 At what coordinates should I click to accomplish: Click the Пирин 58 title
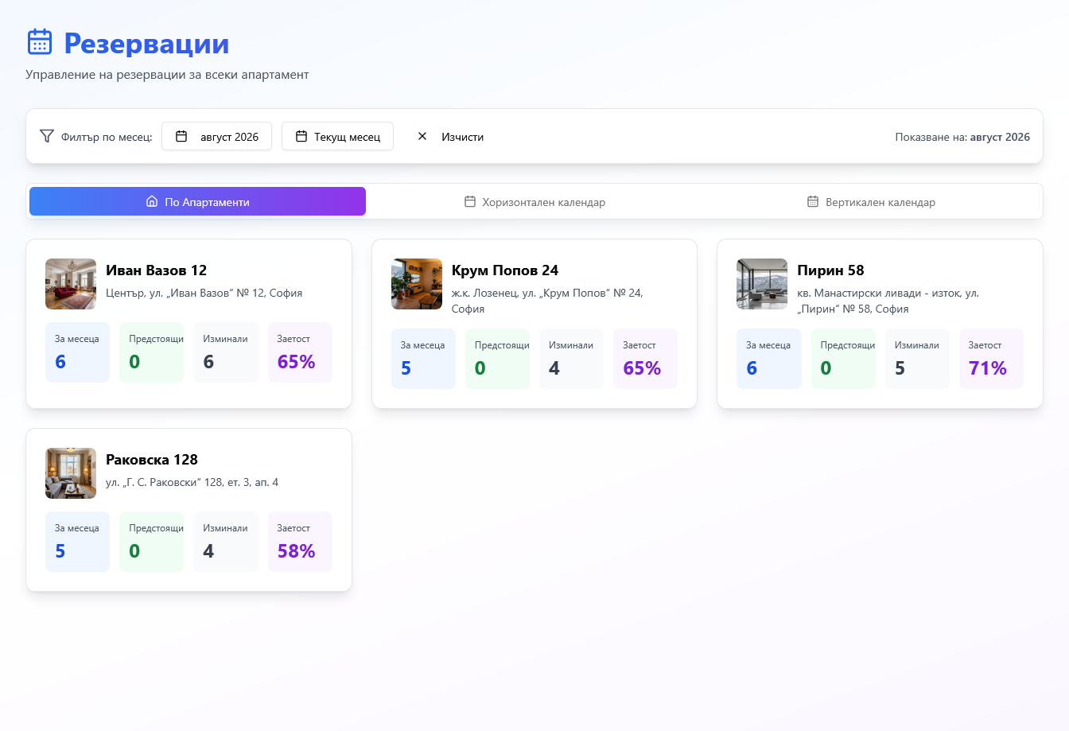830,270
